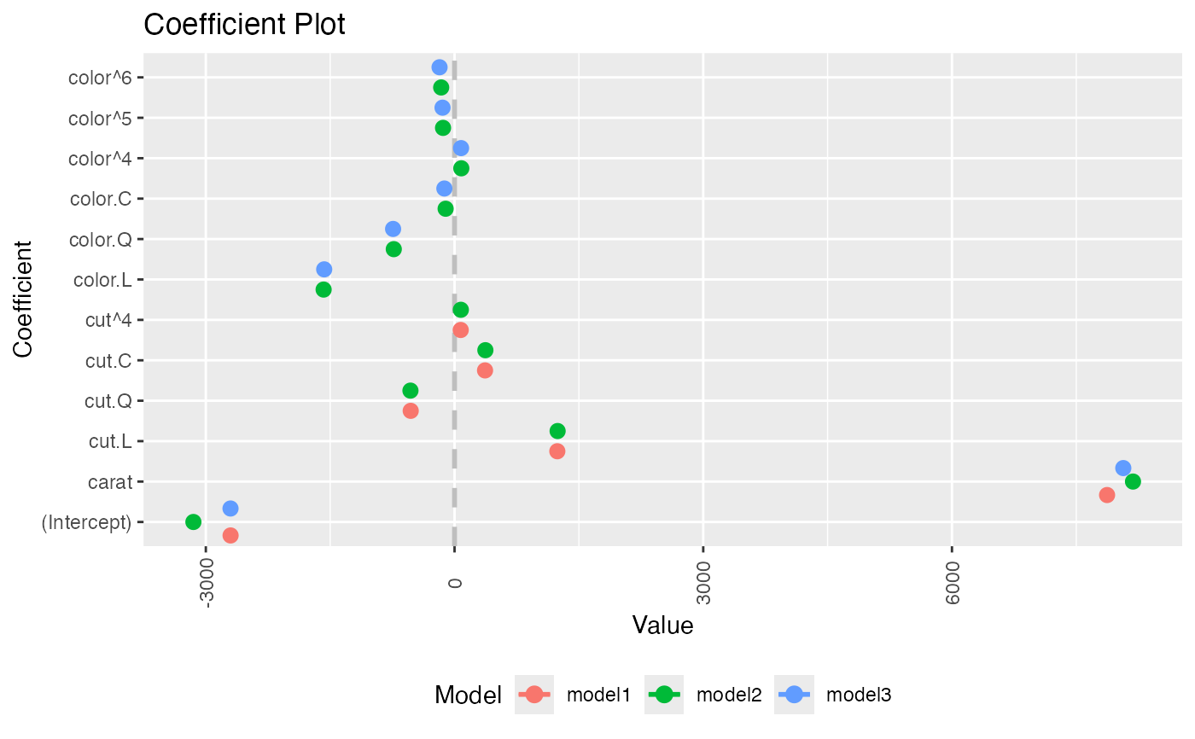Click the "Coefficient" y-axis label
Screen dimensions: 1195x739
click(x=23, y=299)
